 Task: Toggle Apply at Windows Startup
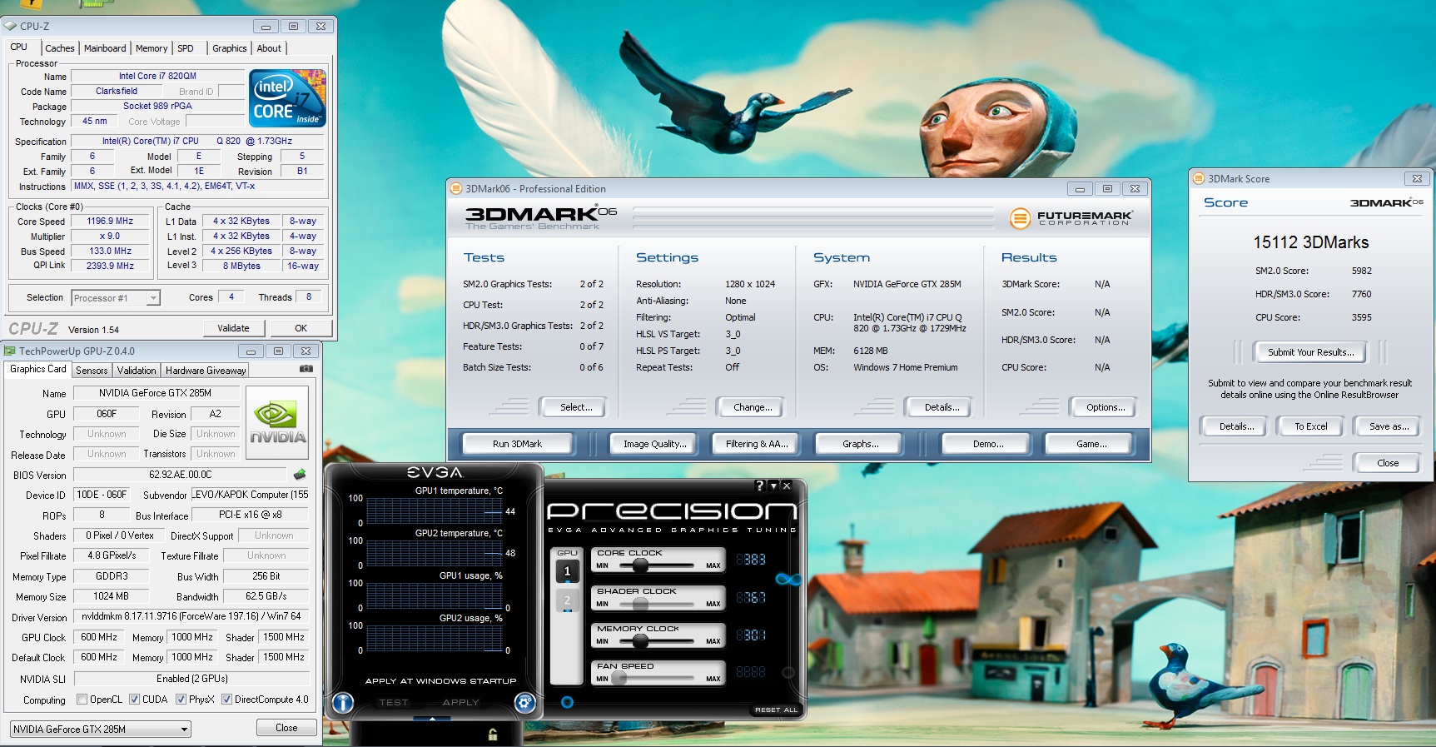440,680
